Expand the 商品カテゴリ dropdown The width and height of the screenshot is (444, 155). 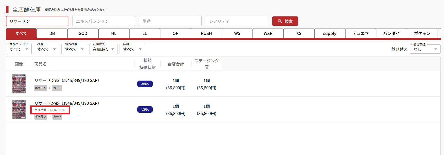[x=19, y=49]
